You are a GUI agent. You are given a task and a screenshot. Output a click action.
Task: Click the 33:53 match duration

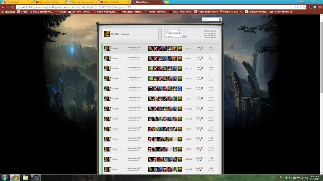pos(211,47)
